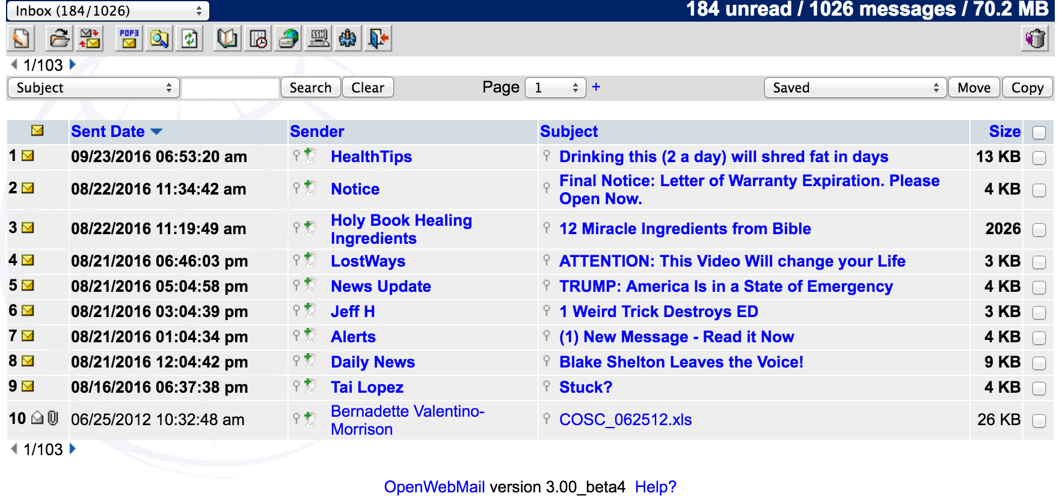The height and width of the screenshot is (496, 1062).
Task: Click in the search text field
Action: tap(230, 88)
